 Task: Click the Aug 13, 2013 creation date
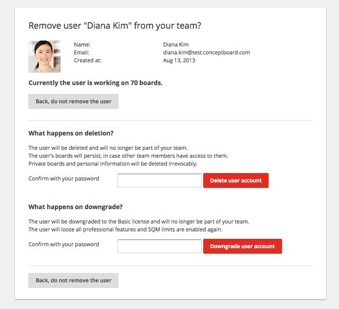click(179, 60)
